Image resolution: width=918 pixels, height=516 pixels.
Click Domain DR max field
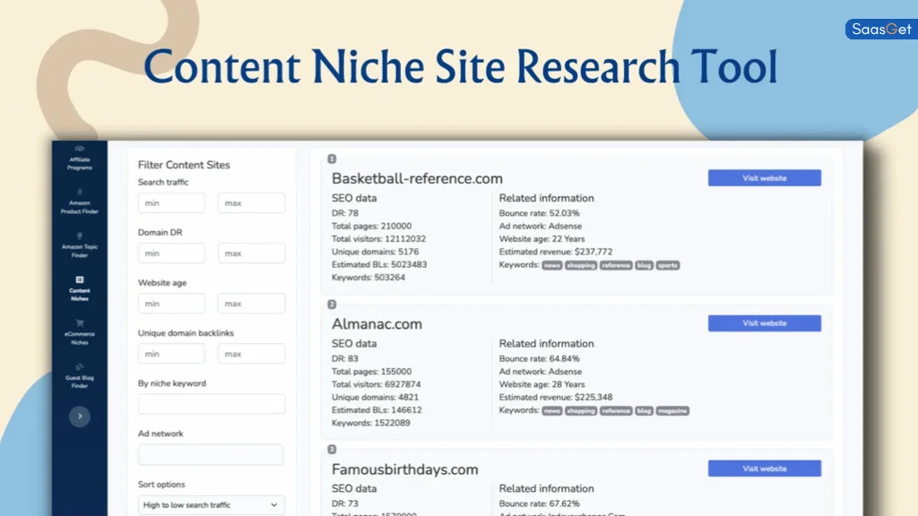[251, 254]
